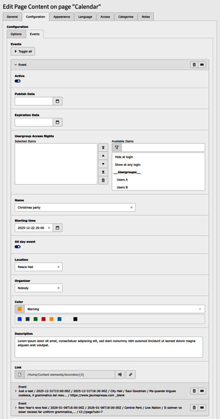Delete the 'Just a test' event
Viewport: 220px width, 419px height.
click(194, 391)
